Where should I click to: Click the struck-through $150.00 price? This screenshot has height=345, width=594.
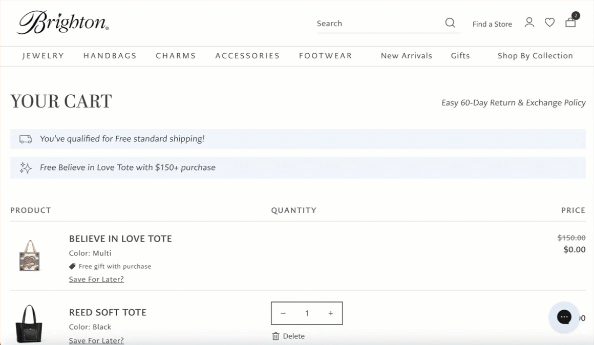tap(571, 238)
